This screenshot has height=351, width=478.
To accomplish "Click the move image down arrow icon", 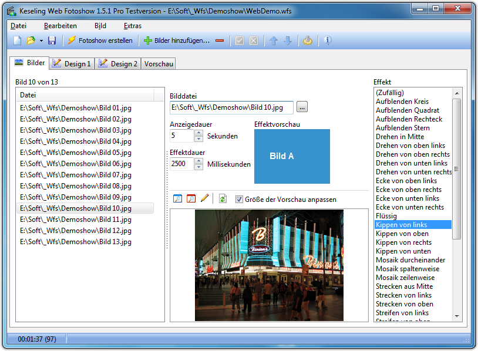I will 288,41.
